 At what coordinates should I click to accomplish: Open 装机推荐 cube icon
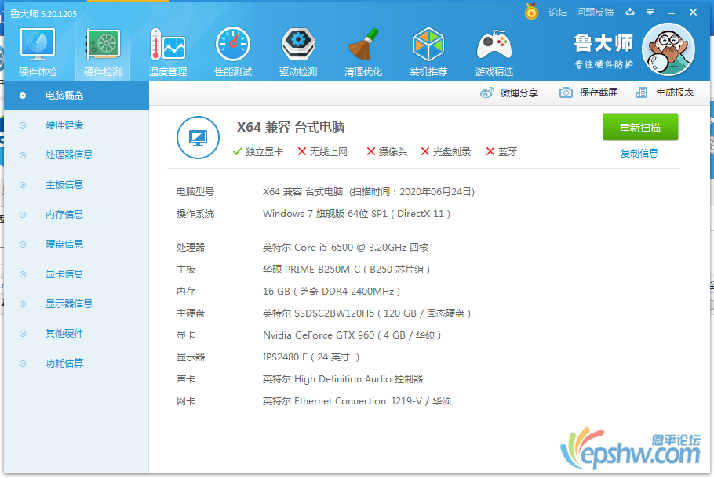tap(428, 44)
